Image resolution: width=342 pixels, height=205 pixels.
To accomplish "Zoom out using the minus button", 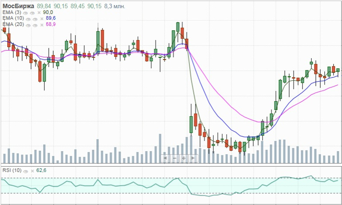I will (175, 158).
